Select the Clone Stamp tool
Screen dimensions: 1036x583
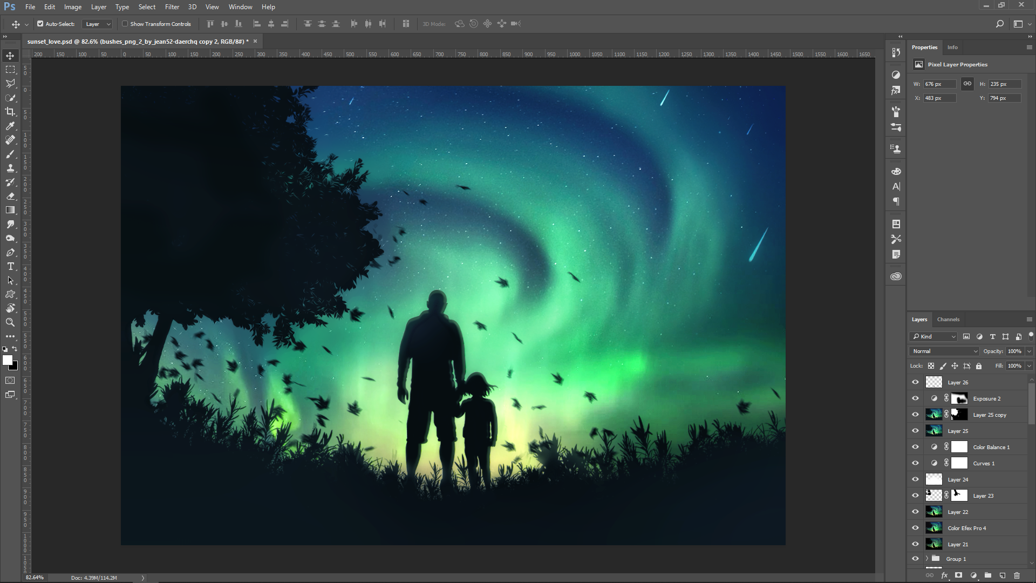tap(10, 168)
